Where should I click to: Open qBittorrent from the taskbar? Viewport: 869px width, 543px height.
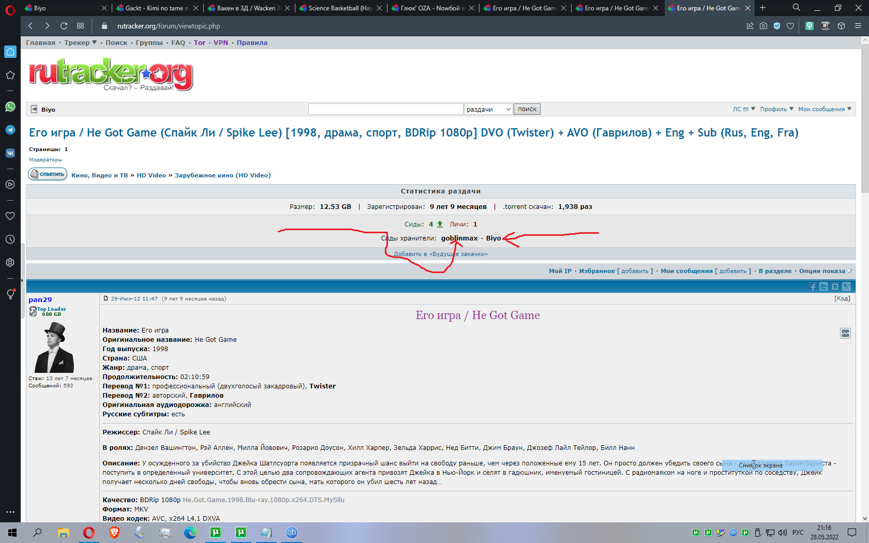coord(292,533)
